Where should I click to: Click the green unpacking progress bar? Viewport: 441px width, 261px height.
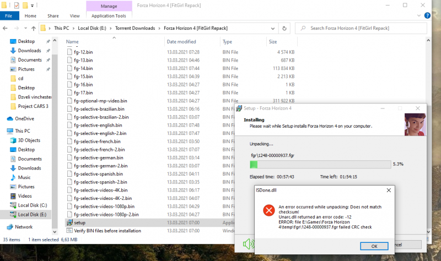pos(320,164)
